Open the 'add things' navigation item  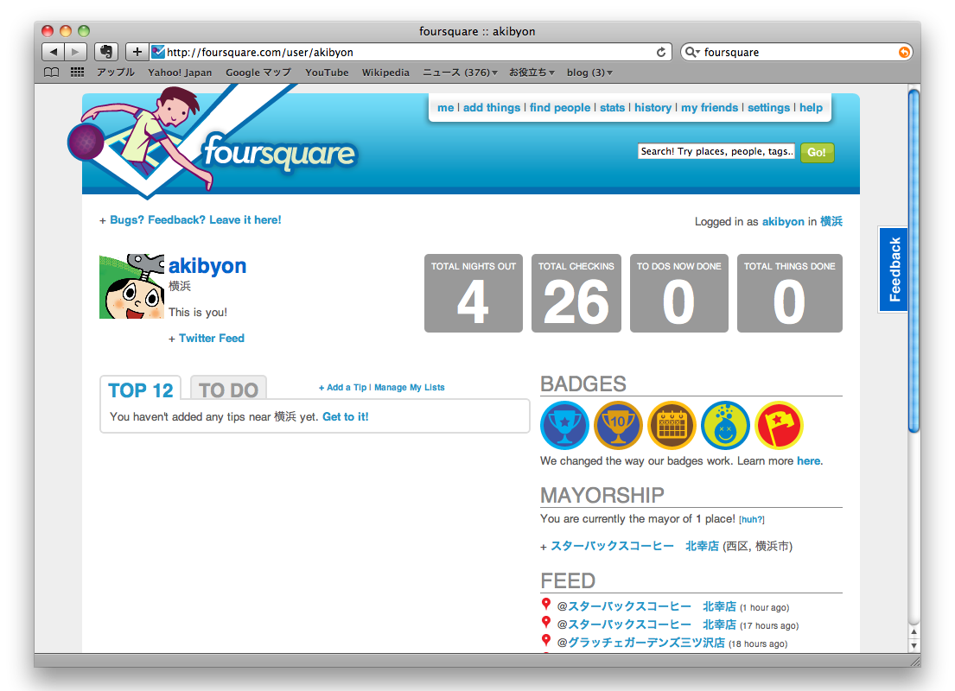pyautogui.click(x=492, y=108)
